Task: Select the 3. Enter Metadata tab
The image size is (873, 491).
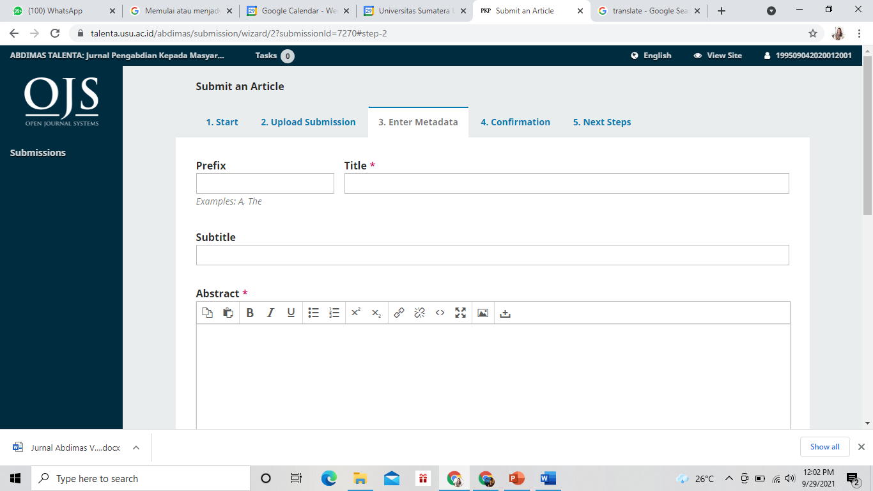Action: [x=418, y=122]
